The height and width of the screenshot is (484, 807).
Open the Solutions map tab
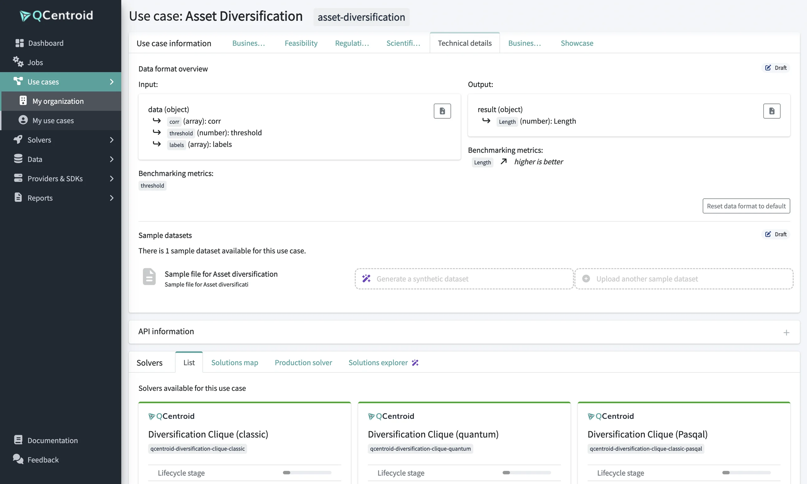coord(234,362)
